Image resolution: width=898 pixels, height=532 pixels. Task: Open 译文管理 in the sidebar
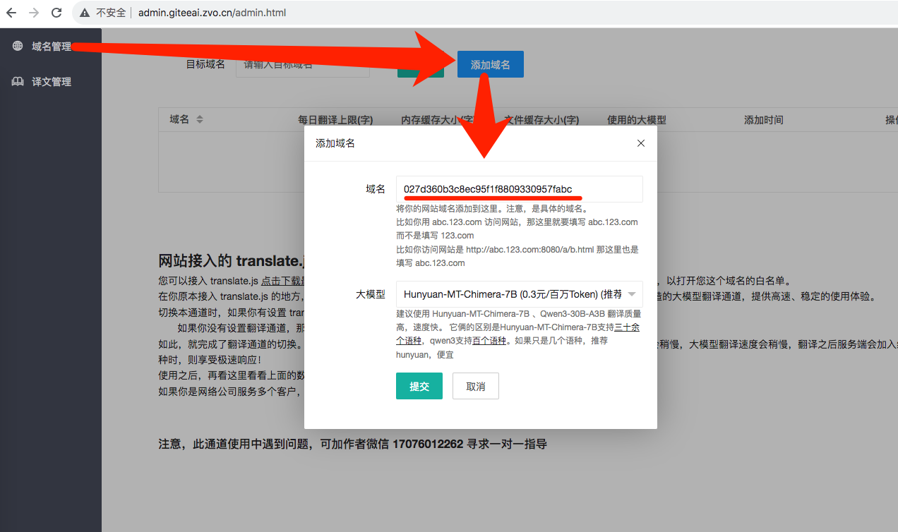(x=51, y=82)
